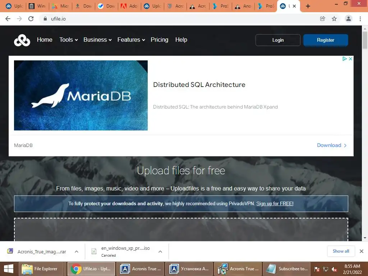This screenshot has width=368, height=276.
Task: Switch to the Adobe tab
Action: click(x=129, y=6)
